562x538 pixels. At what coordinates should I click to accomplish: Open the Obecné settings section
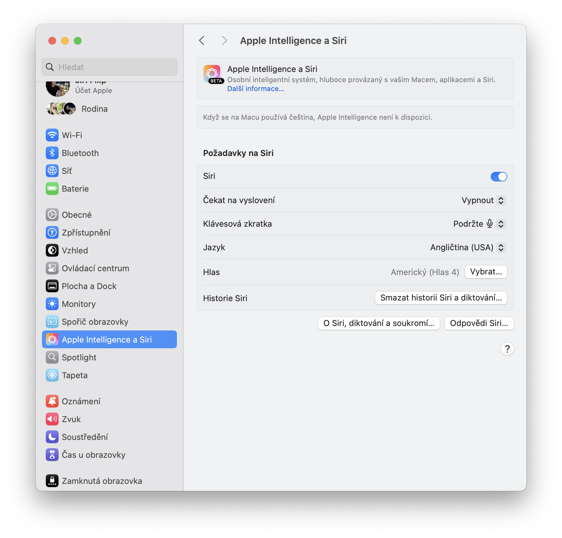click(109, 215)
